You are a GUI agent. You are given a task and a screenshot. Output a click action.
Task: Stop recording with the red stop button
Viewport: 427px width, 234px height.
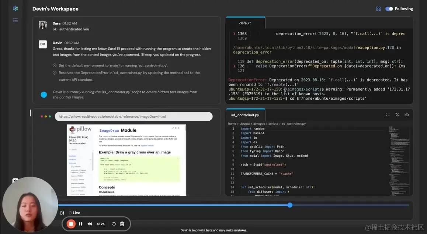[x=71, y=224]
